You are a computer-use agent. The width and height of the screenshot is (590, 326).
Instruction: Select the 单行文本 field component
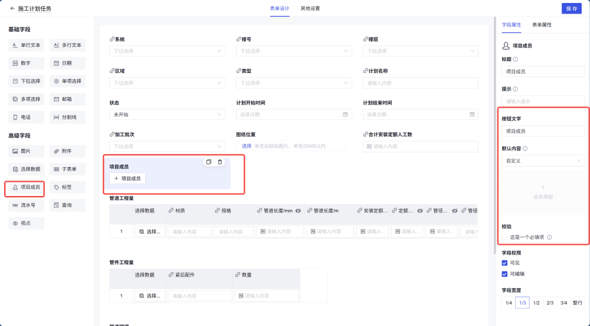(26, 45)
